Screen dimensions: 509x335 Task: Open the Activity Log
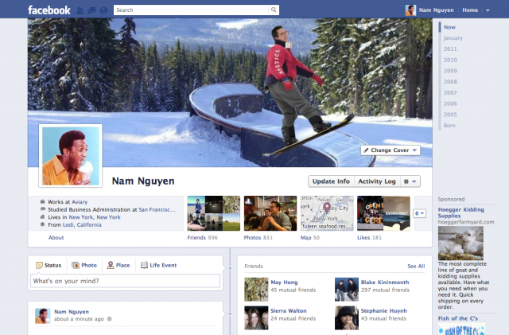(x=377, y=181)
